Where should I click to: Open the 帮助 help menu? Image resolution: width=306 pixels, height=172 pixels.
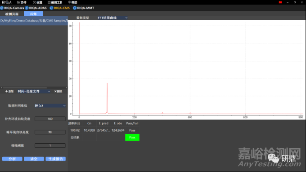point(72,2)
